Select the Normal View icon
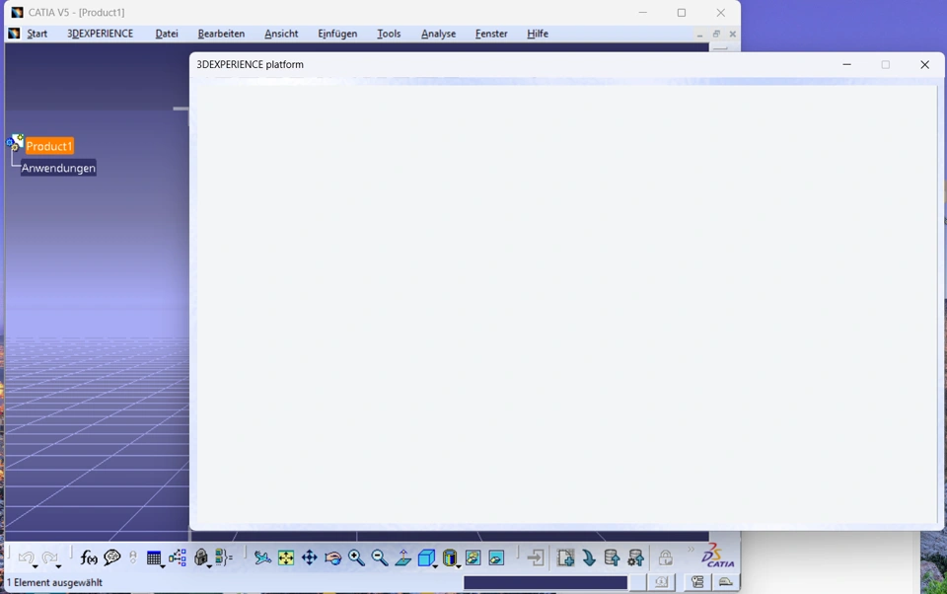Screen dimensions: 947x594 click(402, 557)
